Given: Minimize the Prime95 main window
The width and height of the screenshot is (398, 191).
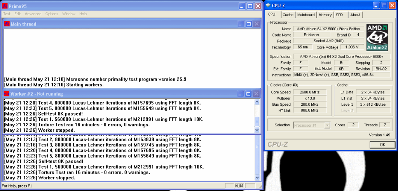Looking at the screenshot, I should 242,6.
